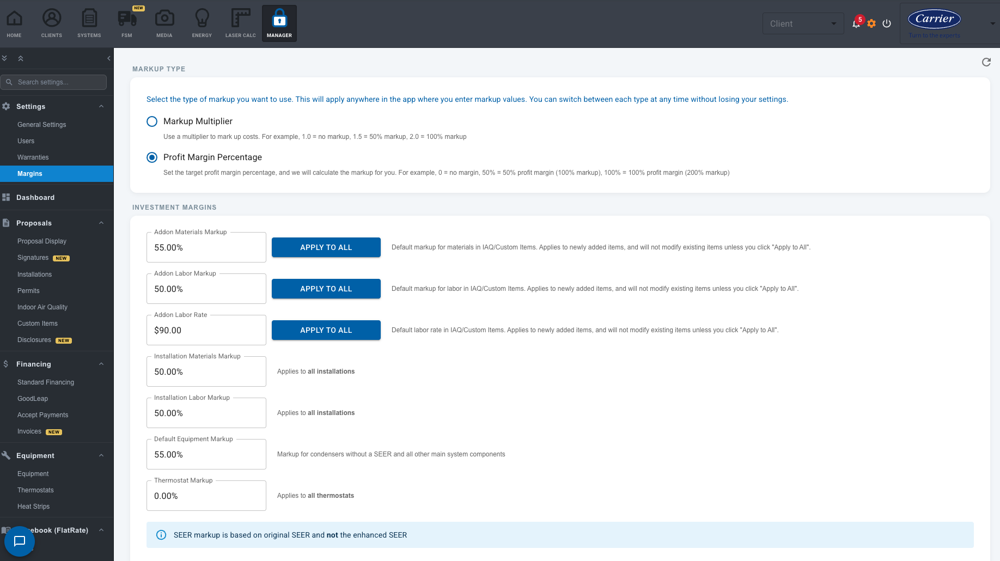This screenshot has height=561, width=1000.
Task: Select Margins in sidebar
Action: (57, 174)
